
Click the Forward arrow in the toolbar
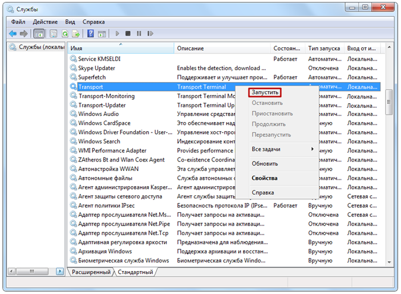tap(24, 34)
